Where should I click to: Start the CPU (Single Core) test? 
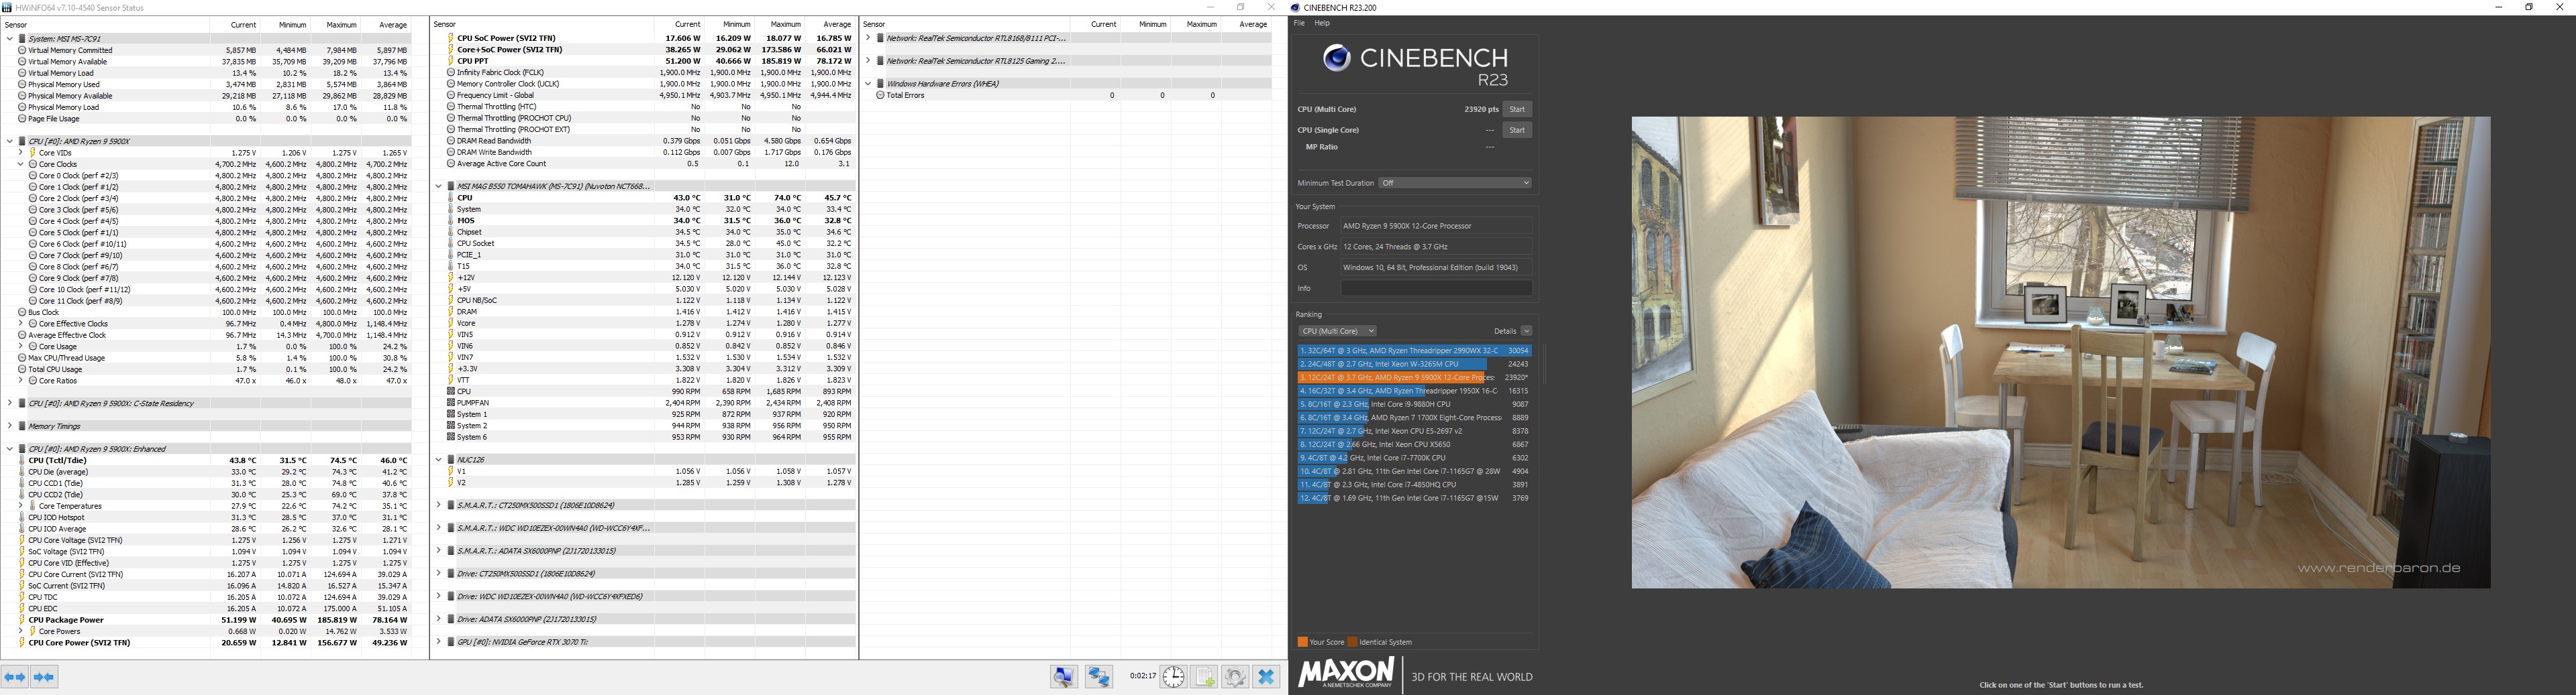click(x=1517, y=130)
